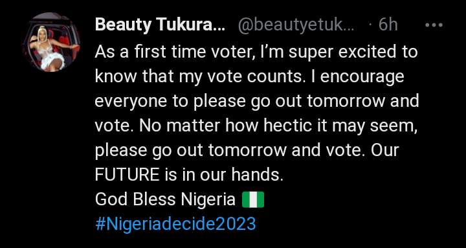Click the line ending "and vote. Our"

pos(247,150)
